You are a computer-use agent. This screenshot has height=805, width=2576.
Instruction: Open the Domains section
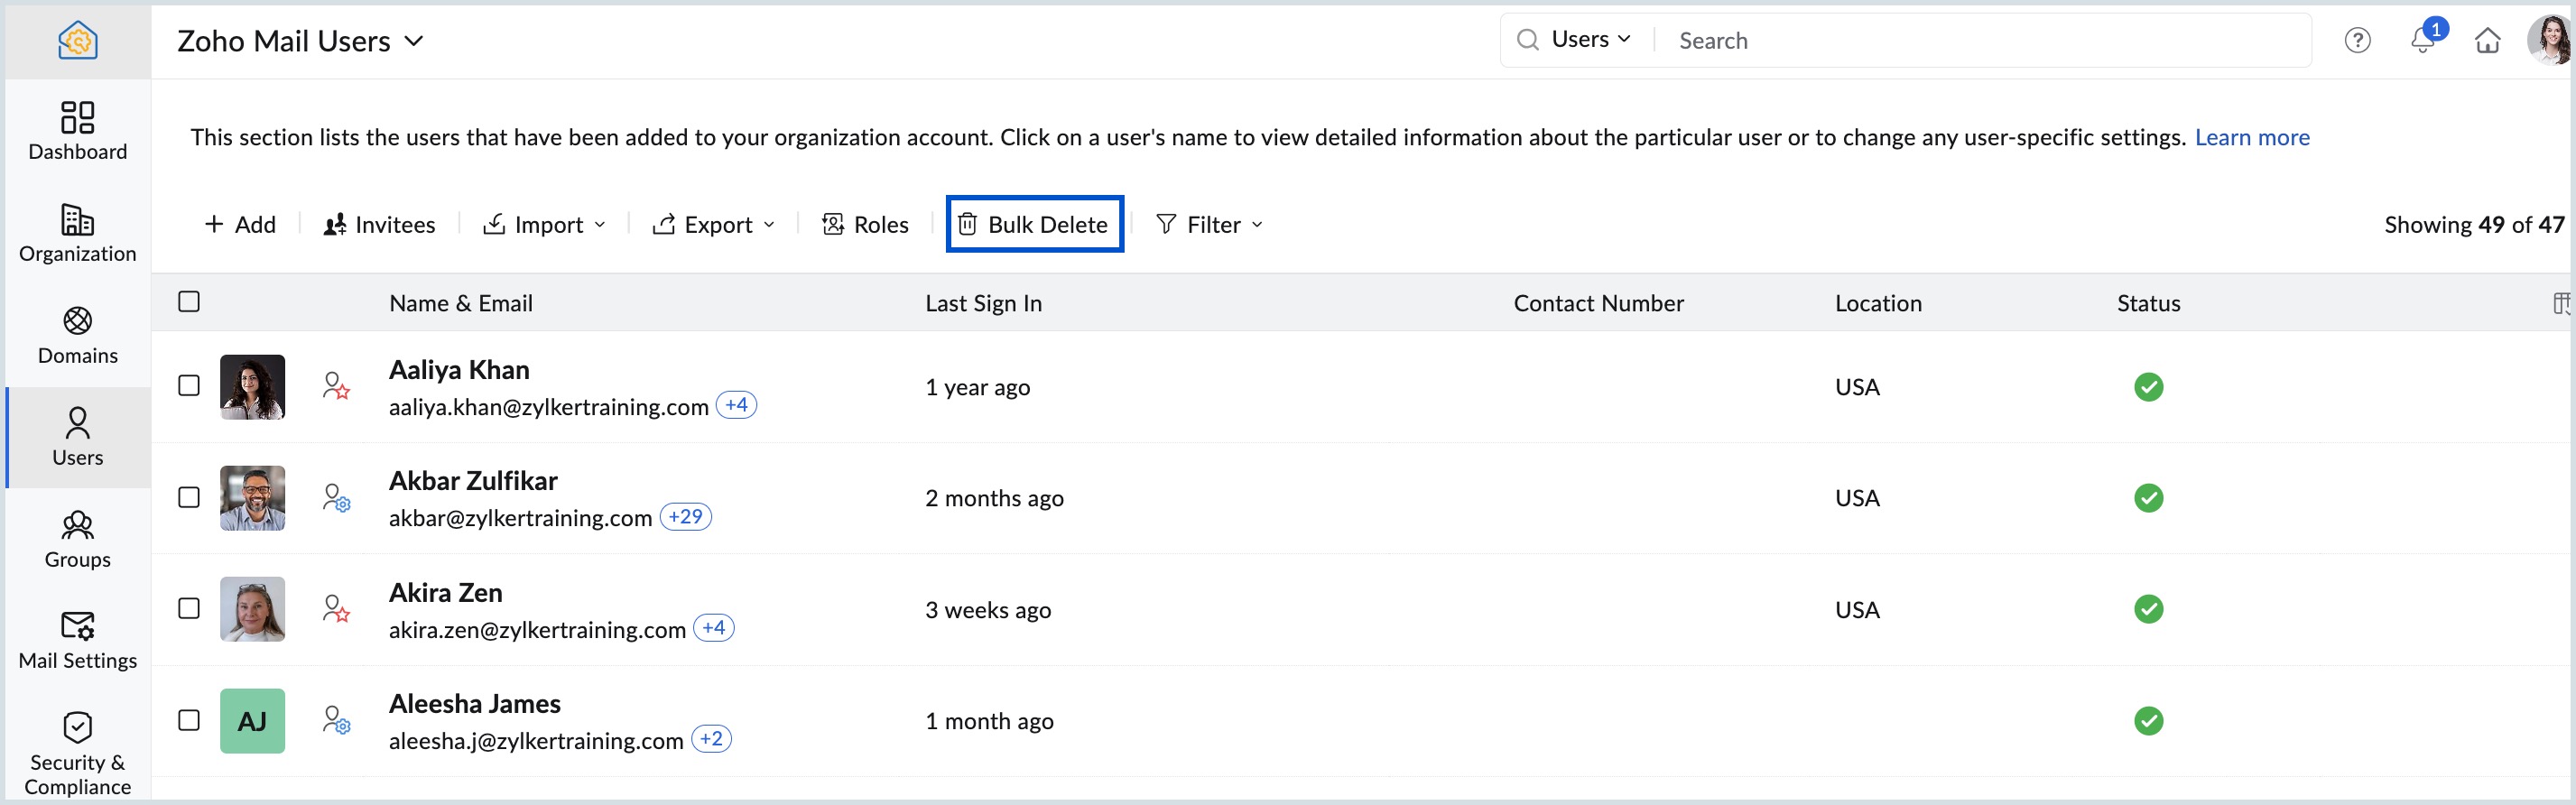click(77, 336)
